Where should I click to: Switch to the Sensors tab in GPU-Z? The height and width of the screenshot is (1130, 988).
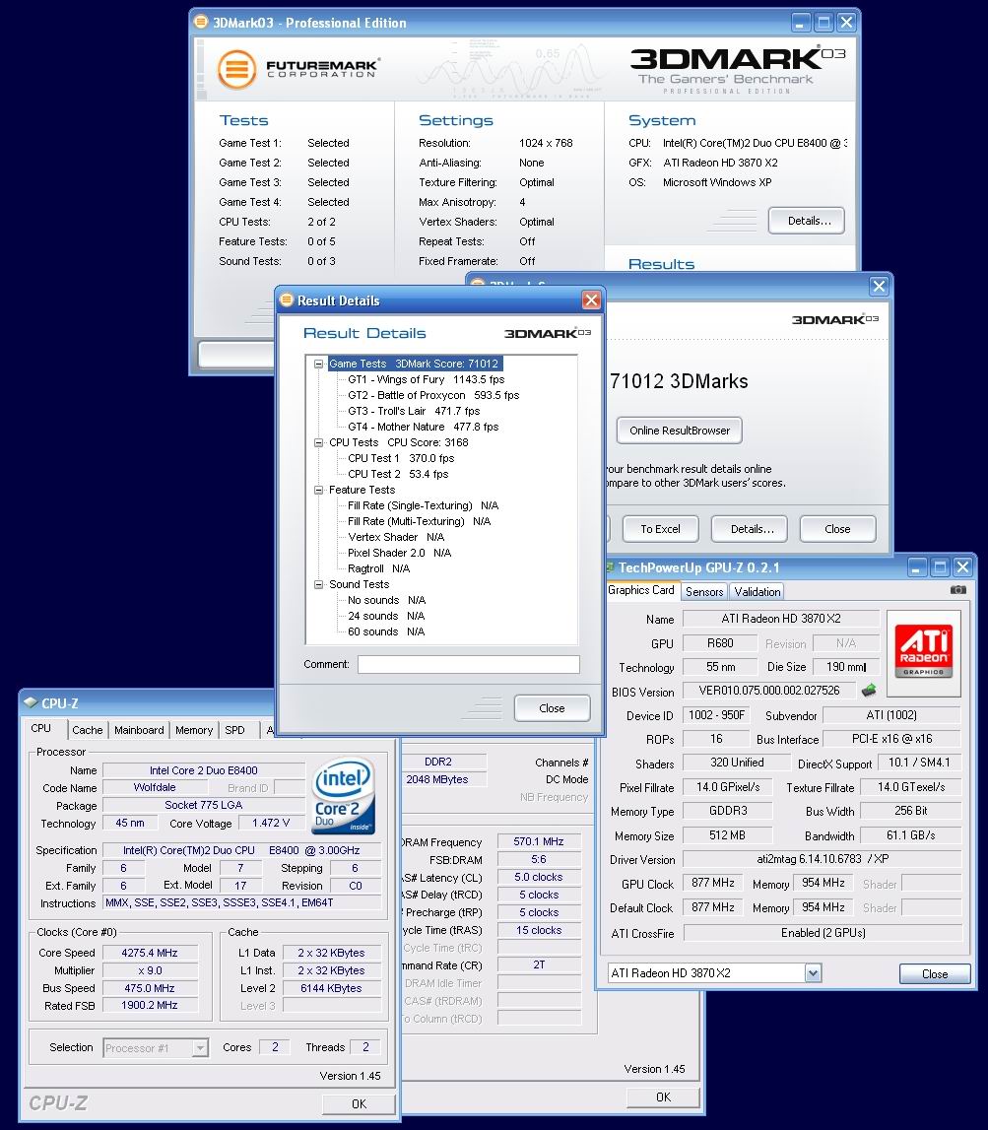pos(704,592)
